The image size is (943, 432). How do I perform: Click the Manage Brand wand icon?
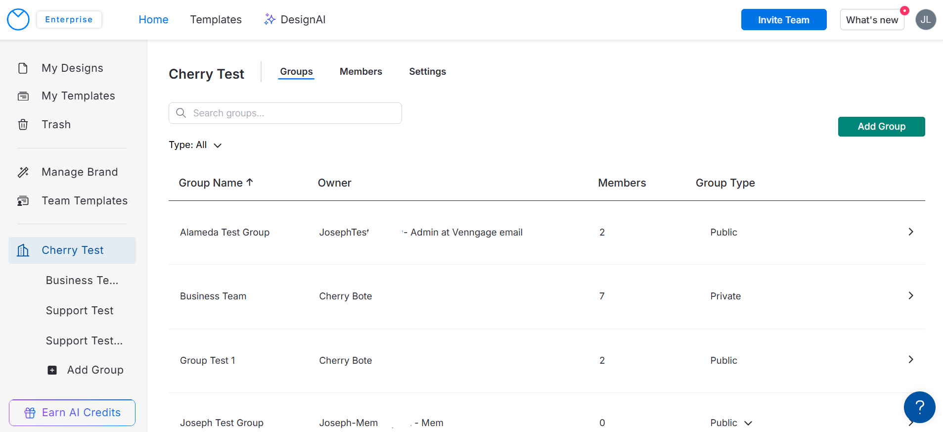point(23,172)
